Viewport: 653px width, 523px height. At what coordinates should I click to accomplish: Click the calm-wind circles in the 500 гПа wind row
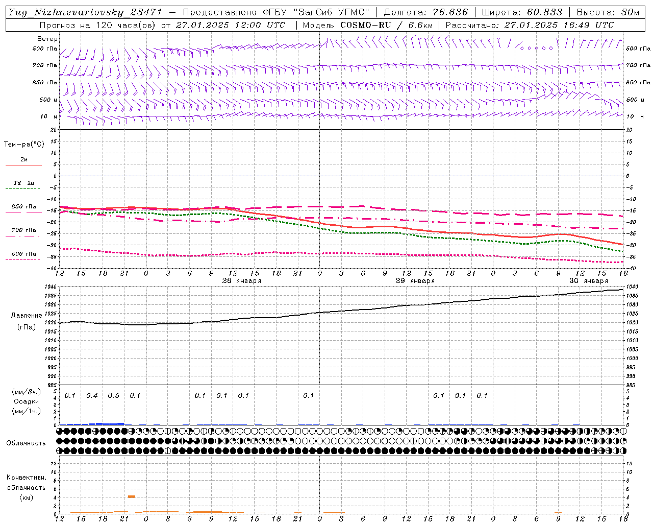pyautogui.click(x=536, y=49)
